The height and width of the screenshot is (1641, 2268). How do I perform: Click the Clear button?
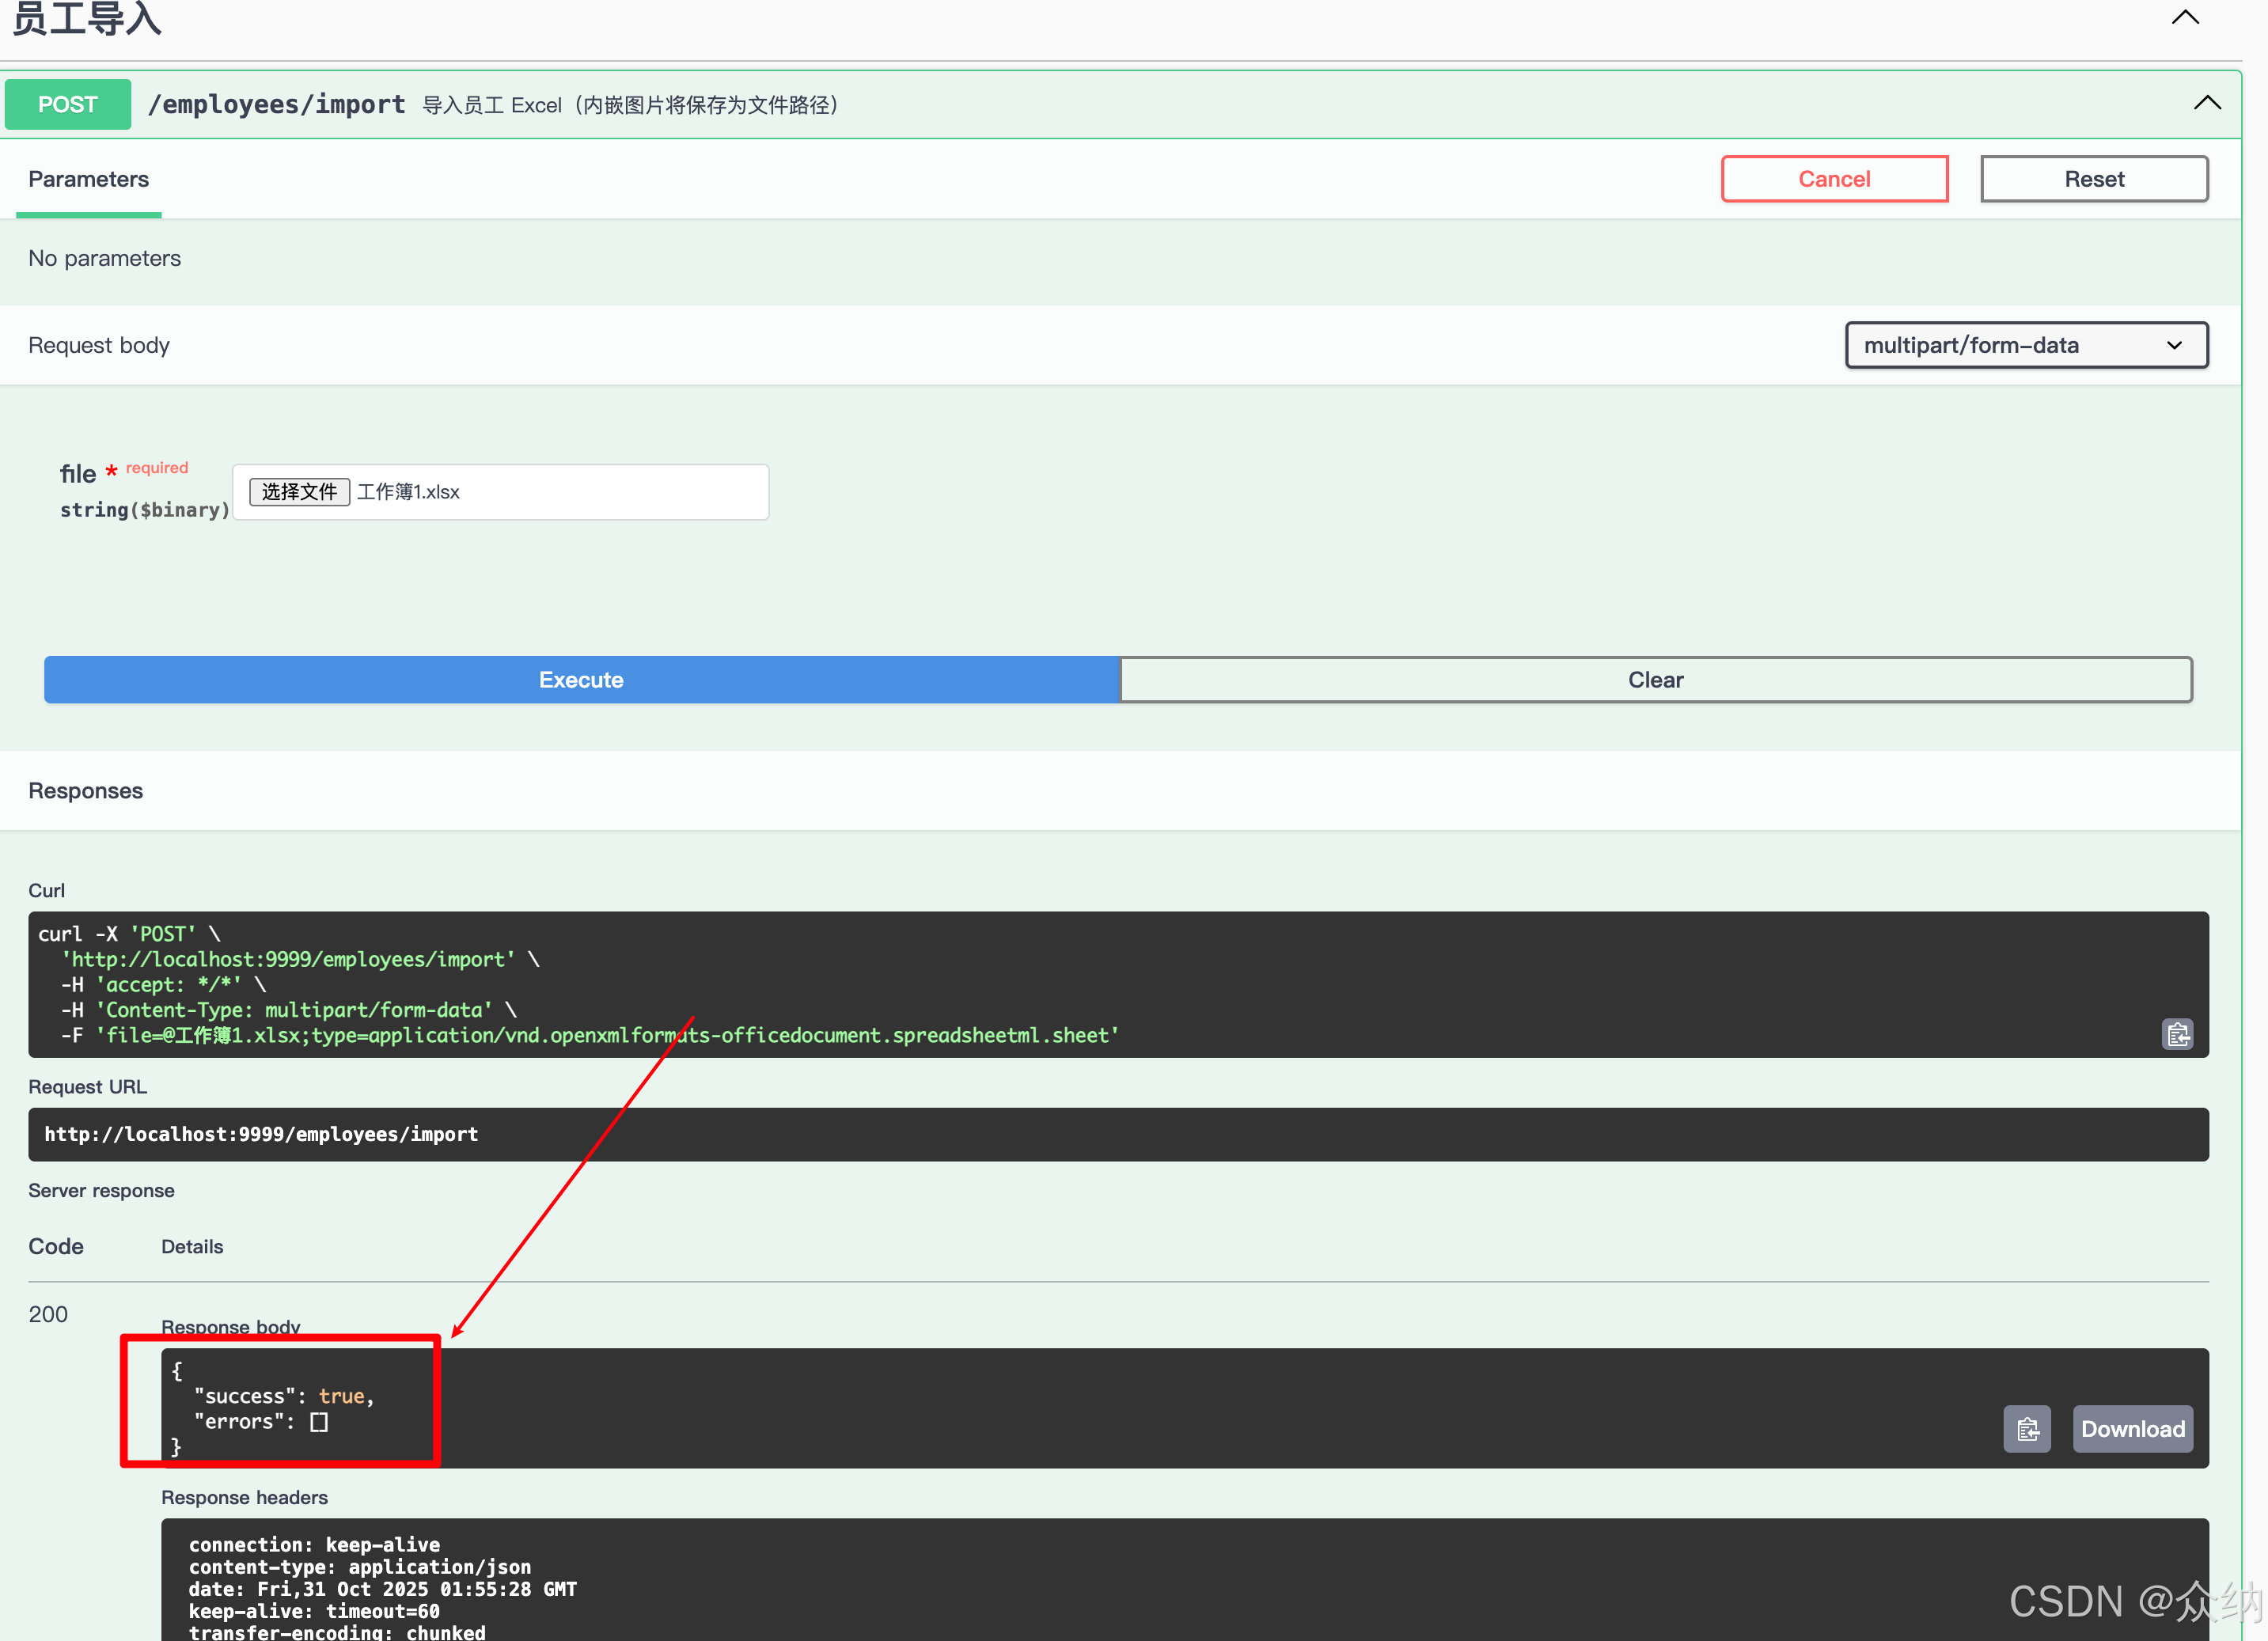tap(1655, 680)
